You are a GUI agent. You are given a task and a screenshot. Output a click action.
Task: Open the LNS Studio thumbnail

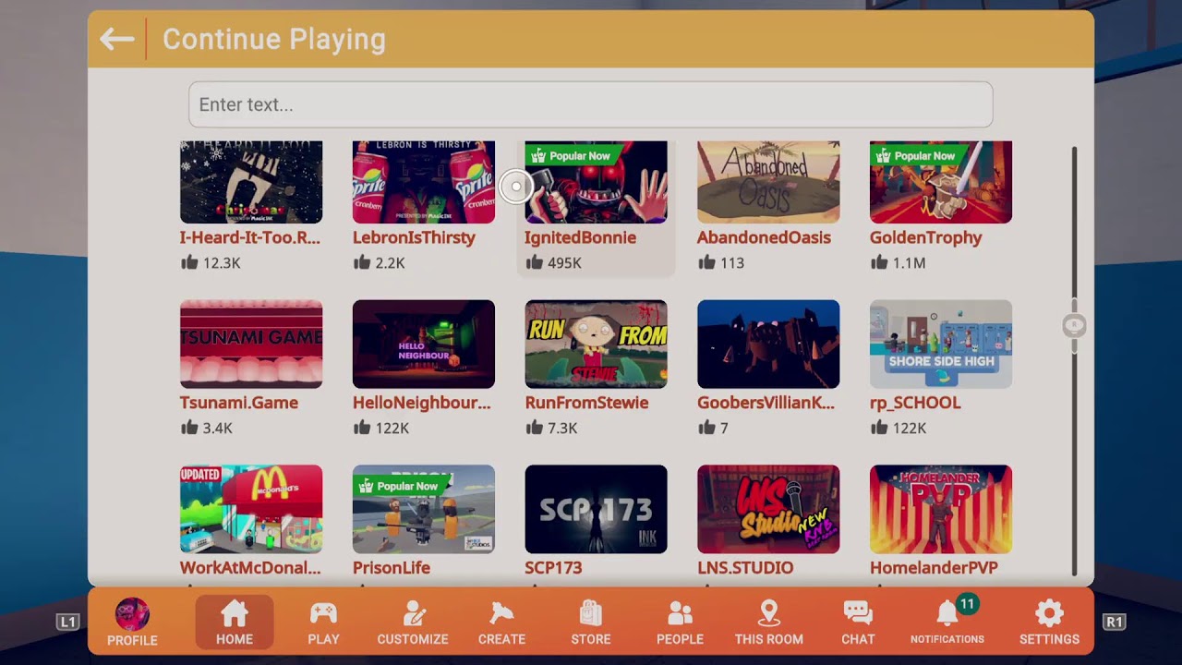[x=768, y=509]
